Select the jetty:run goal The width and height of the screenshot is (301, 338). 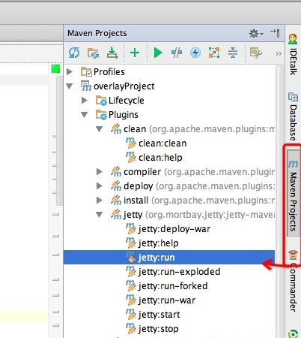click(169, 258)
